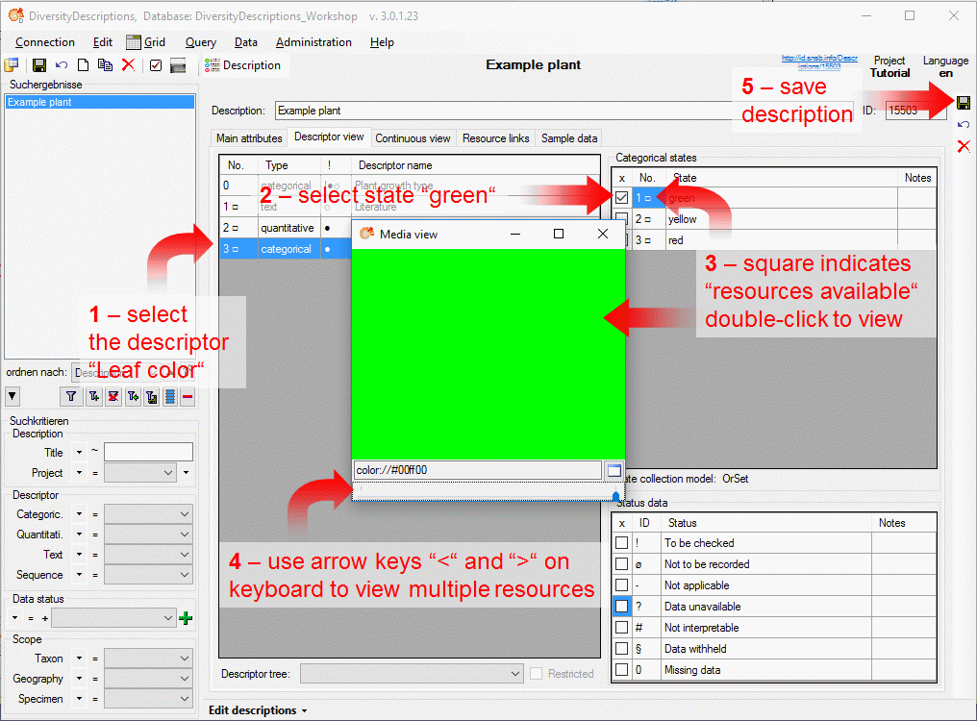The image size is (977, 721).
Task: Check the 'Missing data' status box
Action: click(x=622, y=670)
